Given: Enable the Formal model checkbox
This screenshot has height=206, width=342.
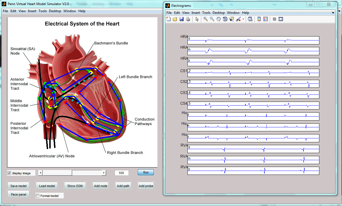Looking at the screenshot, I should [38, 196].
